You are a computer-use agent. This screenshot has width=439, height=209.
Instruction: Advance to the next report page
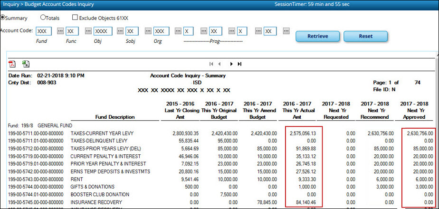pos(231,64)
